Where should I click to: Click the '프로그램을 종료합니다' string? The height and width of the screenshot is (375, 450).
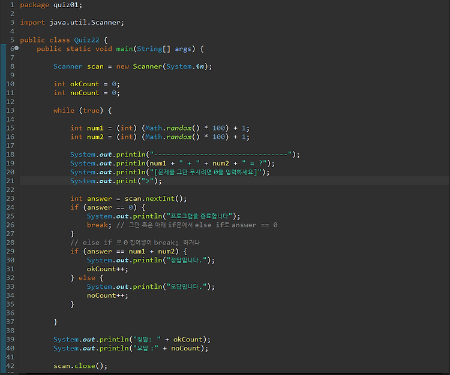point(199,216)
